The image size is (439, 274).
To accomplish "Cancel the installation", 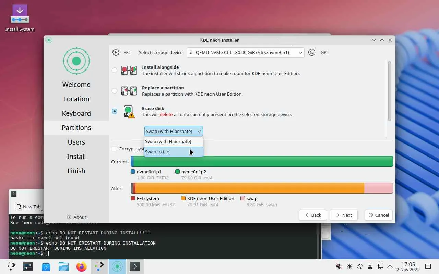I will (379, 215).
